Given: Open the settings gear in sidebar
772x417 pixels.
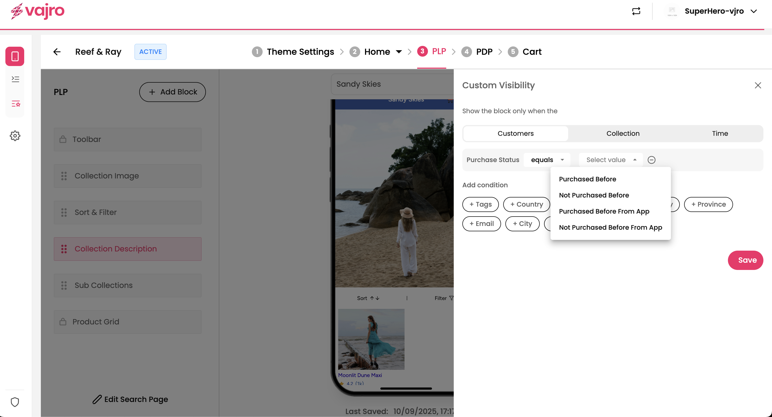Looking at the screenshot, I should pyautogui.click(x=15, y=136).
